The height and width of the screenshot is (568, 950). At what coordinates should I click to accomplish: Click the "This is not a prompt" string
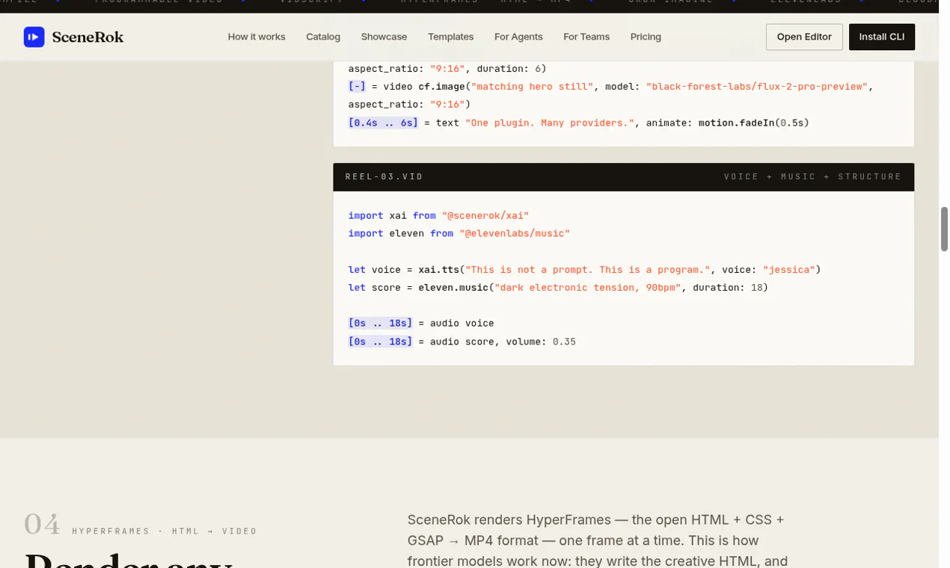click(587, 269)
